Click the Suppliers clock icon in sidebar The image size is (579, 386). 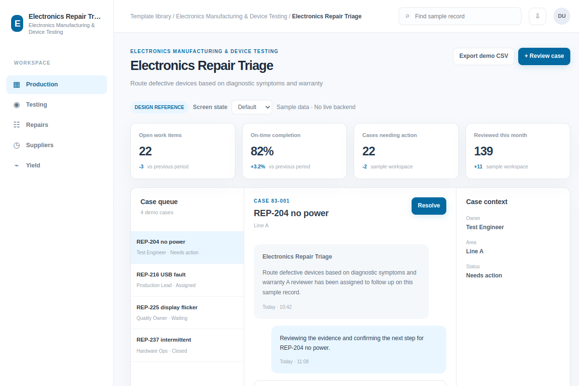(x=17, y=145)
